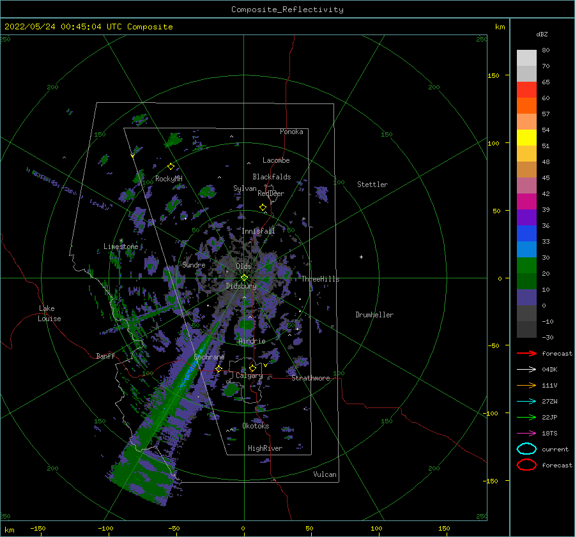Image resolution: width=575 pixels, height=537 pixels.
Task: Click the yellow diamond marker near RockyMH
Action: click(171, 167)
